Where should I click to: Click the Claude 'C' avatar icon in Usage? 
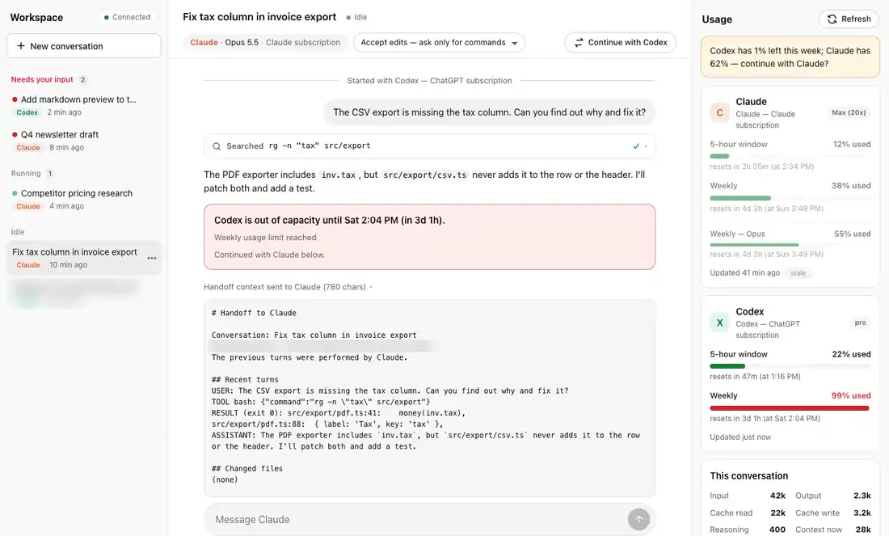[719, 112]
